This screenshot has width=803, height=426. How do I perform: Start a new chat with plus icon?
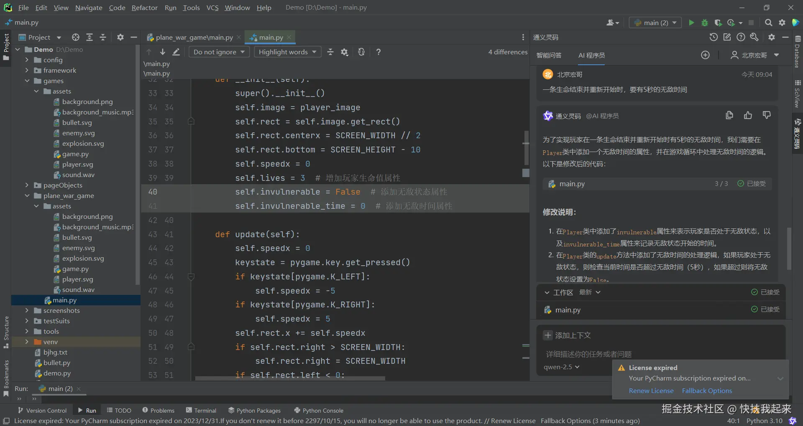tap(705, 55)
